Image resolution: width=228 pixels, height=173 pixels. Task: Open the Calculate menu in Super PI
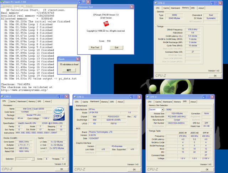pos(6,6)
